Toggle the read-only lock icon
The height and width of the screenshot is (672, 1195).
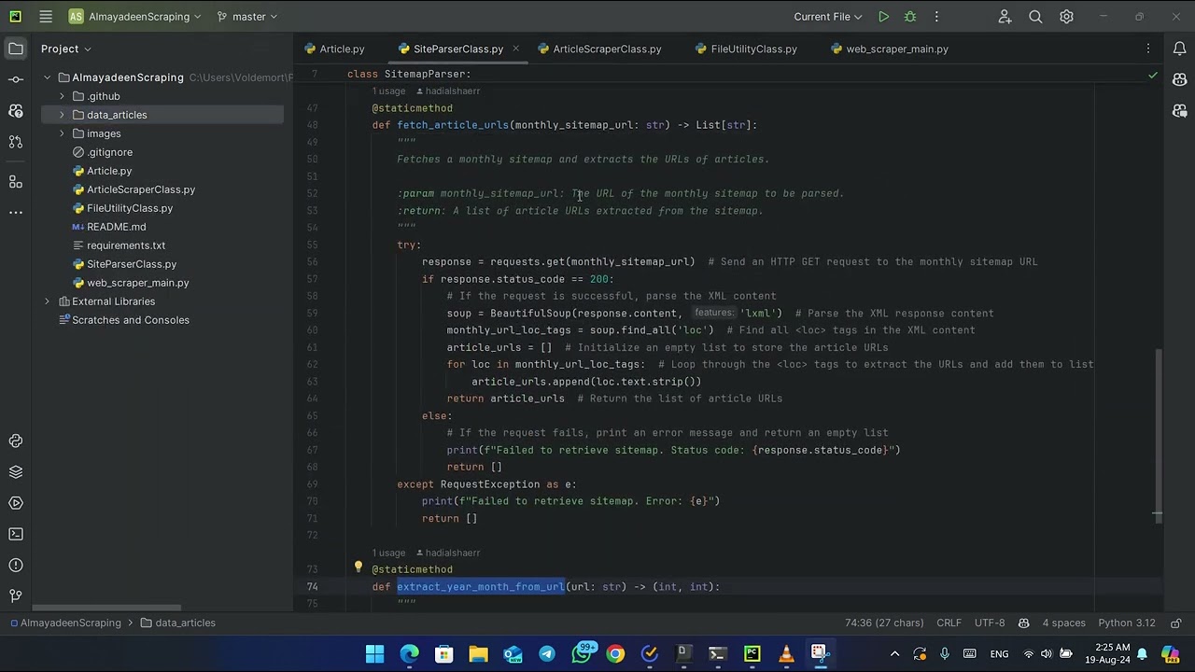coord(1176,623)
